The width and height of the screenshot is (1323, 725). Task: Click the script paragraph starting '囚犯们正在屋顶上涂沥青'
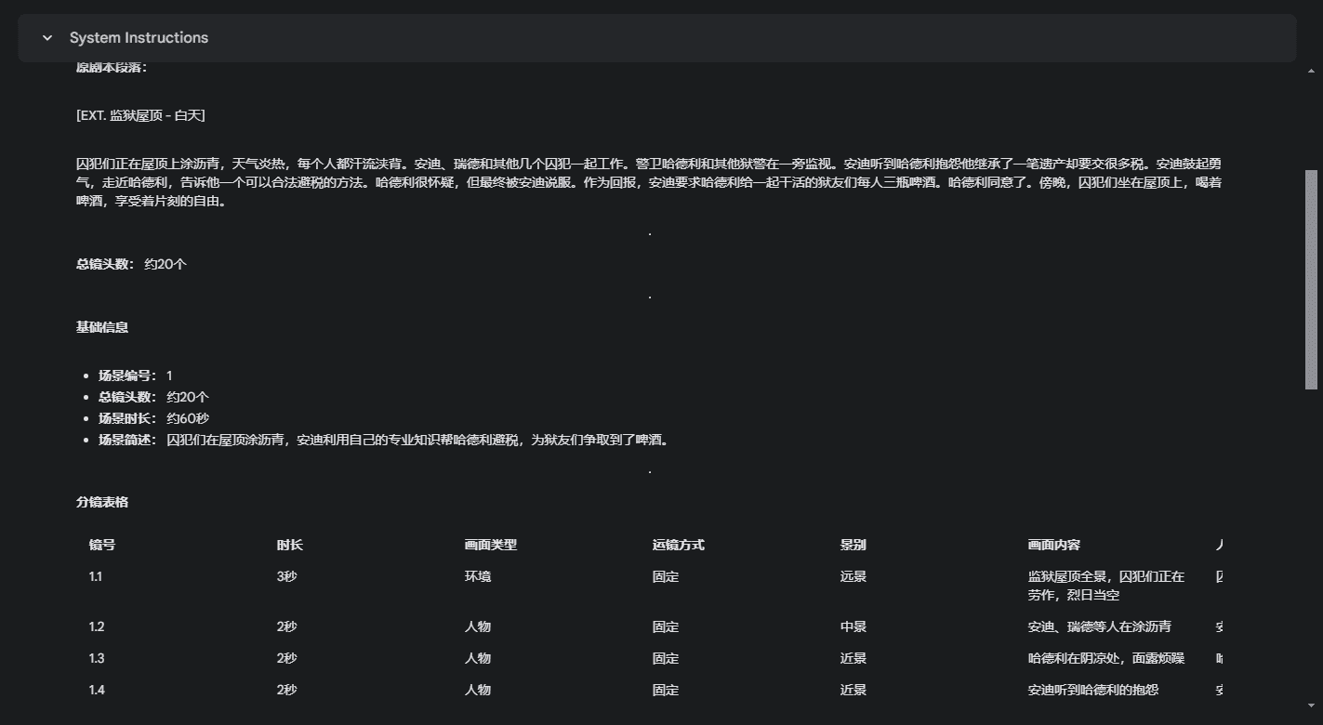click(649, 182)
